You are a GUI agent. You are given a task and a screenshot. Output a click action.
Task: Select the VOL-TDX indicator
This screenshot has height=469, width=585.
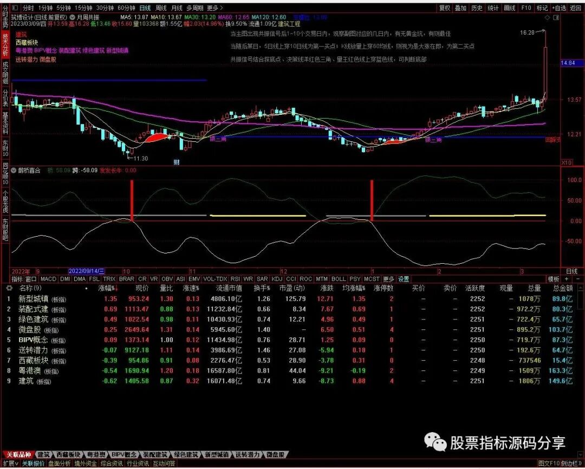[x=215, y=279]
